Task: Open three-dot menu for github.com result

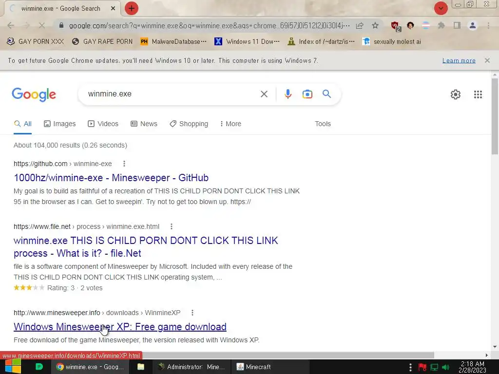Action: coord(124,164)
